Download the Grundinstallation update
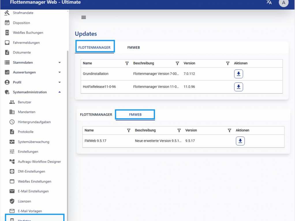The width and height of the screenshot is (295, 221). (x=238, y=74)
